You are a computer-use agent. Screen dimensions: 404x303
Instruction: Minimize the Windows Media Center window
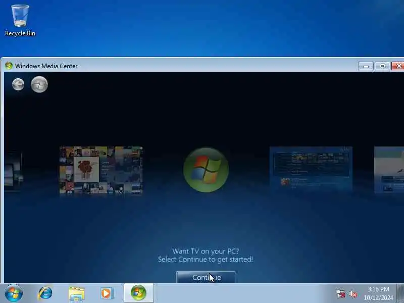pos(366,66)
